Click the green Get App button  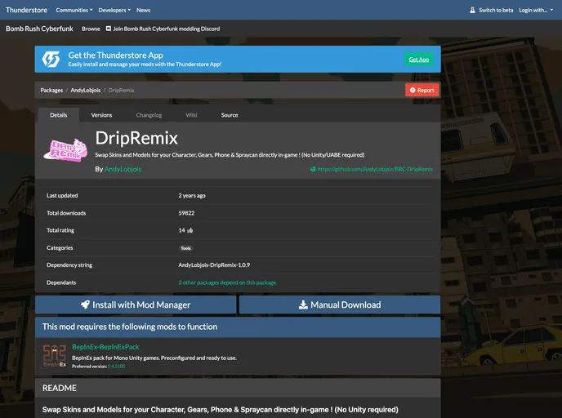click(418, 60)
